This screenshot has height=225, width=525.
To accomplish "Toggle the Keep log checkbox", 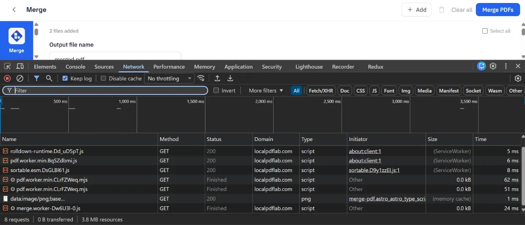I will (65, 78).
